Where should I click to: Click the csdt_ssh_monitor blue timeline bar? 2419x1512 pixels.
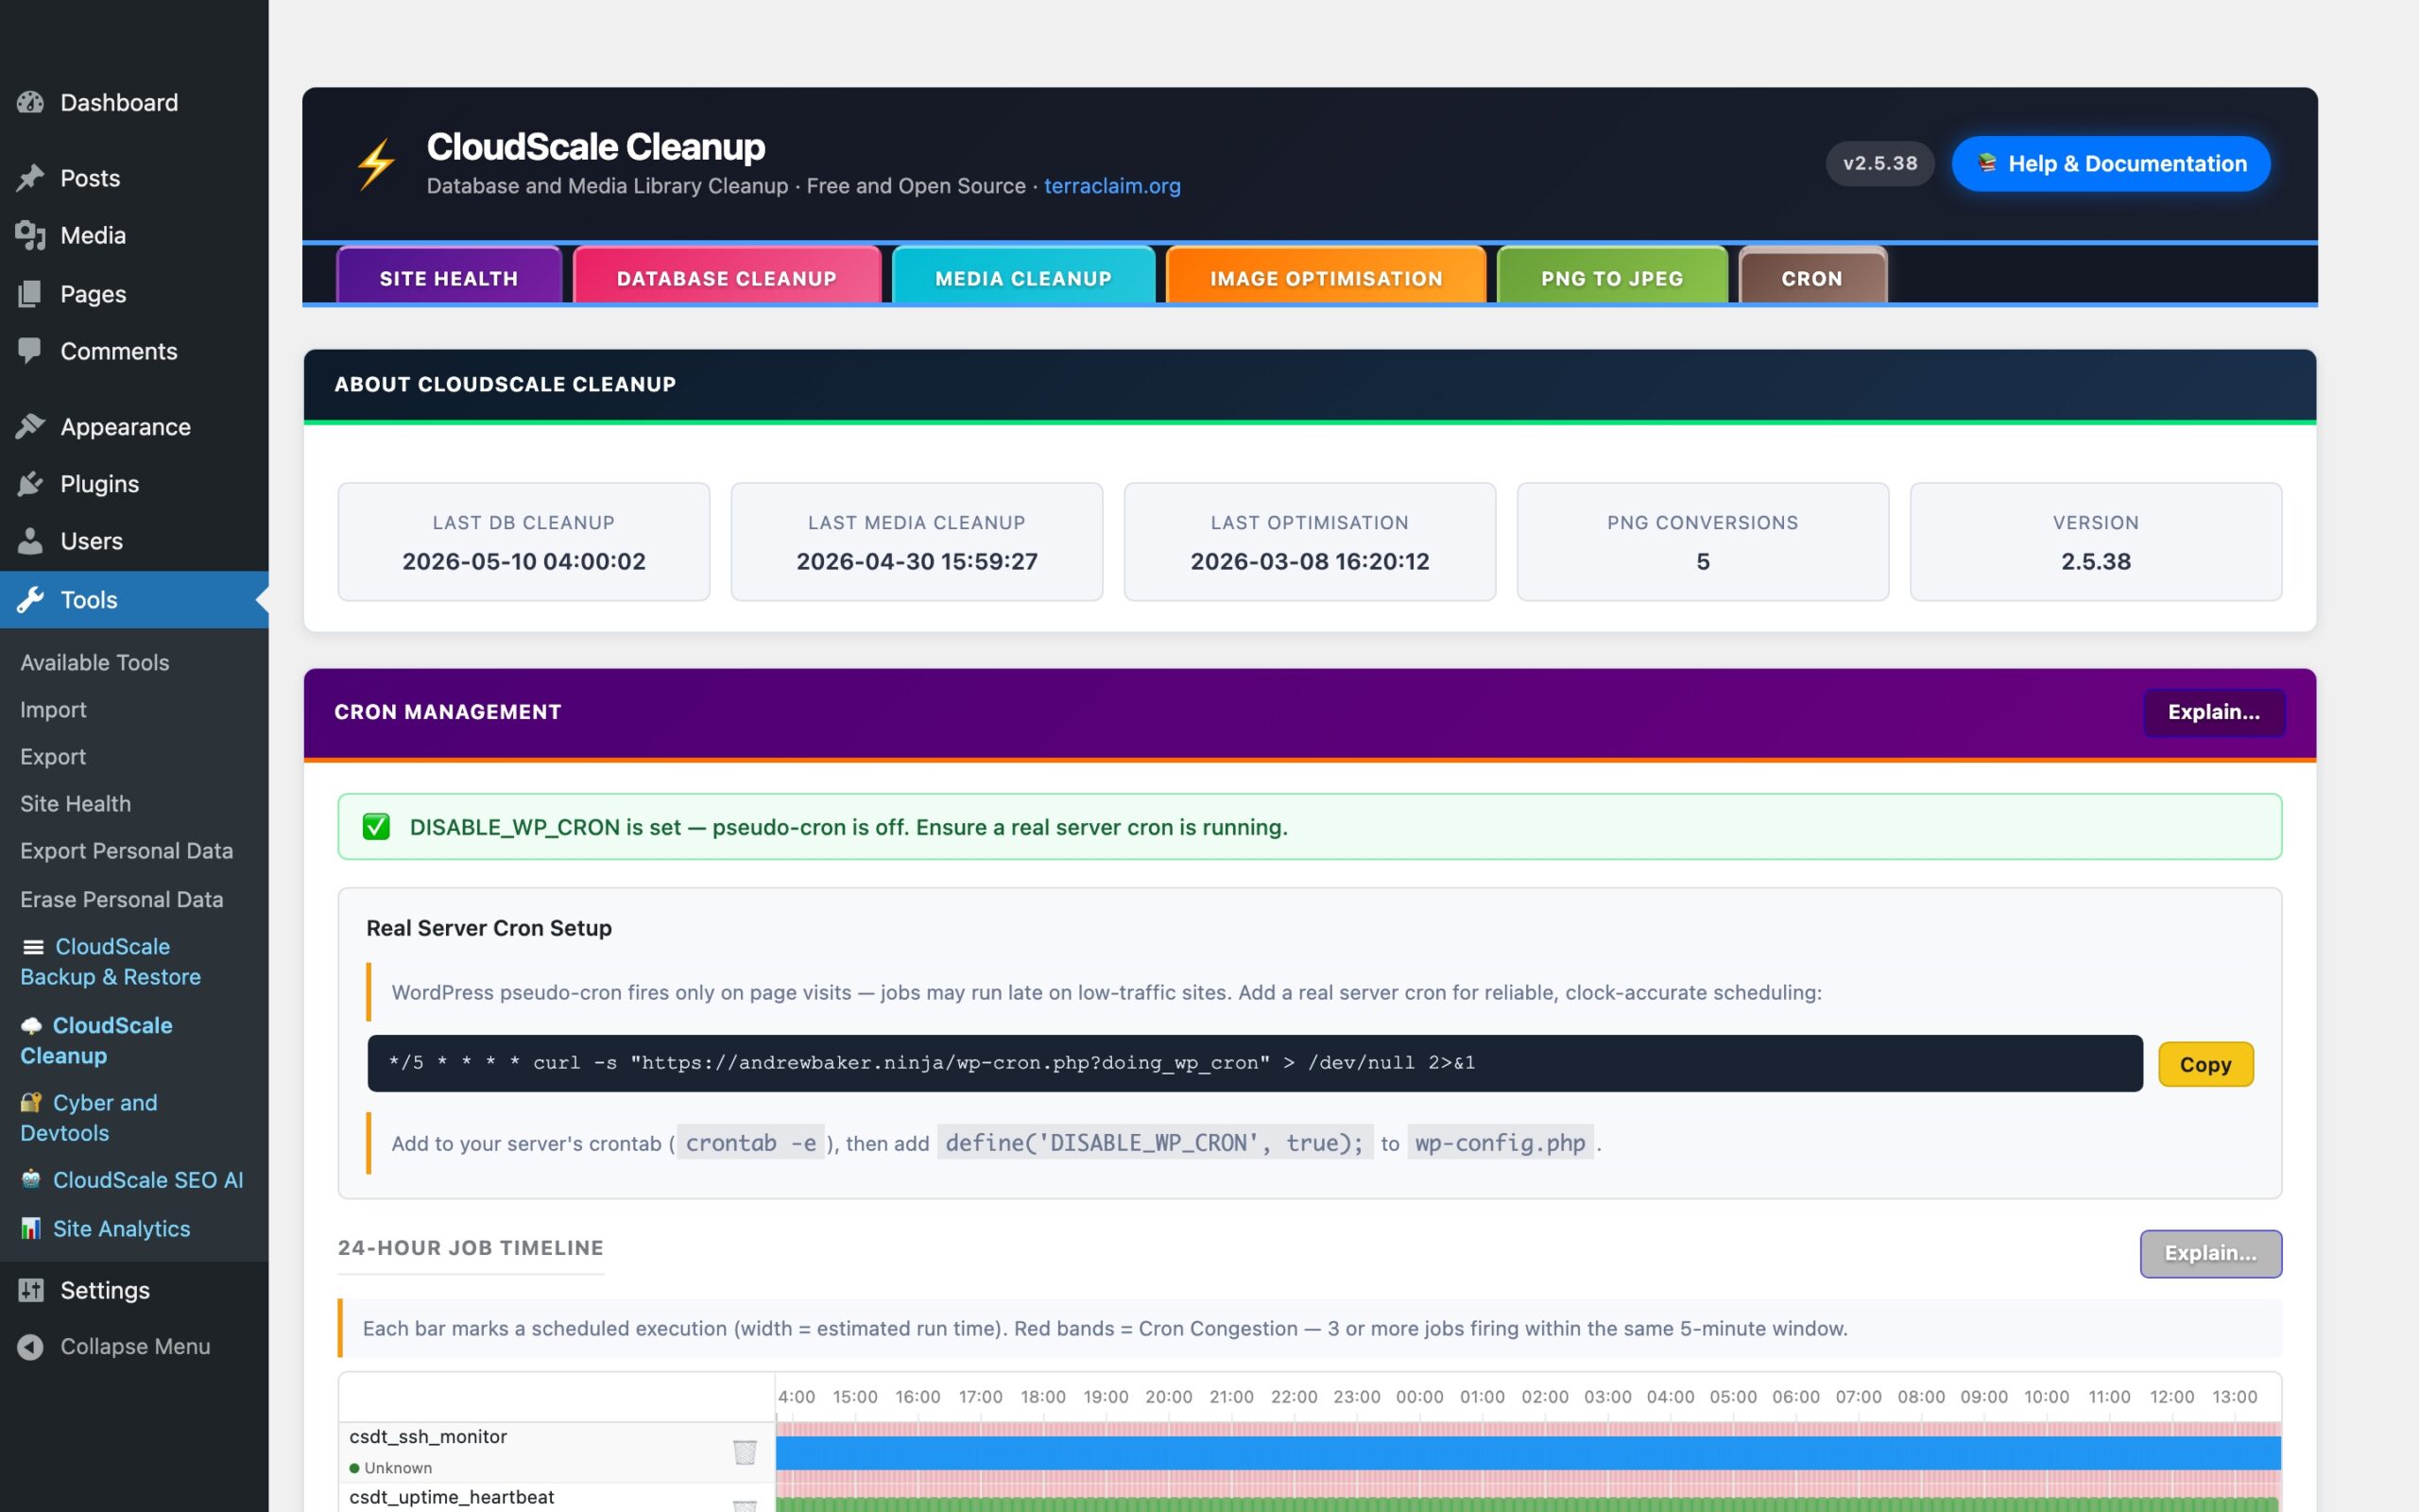click(x=1527, y=1453)
